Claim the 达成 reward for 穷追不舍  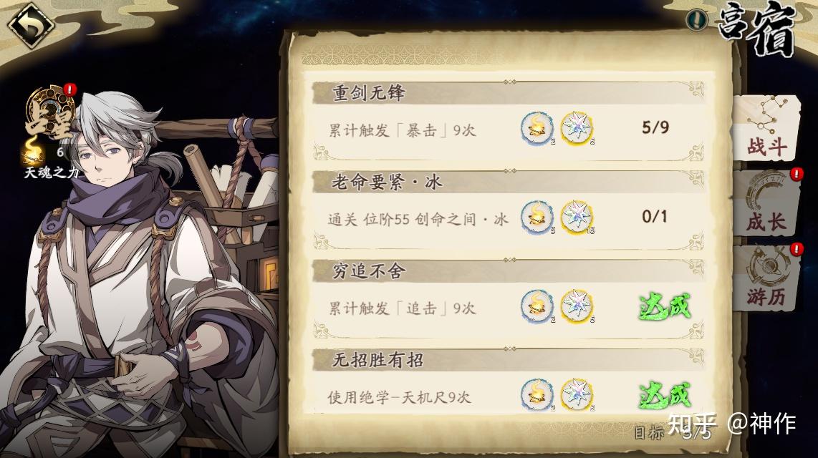[665, 306]
